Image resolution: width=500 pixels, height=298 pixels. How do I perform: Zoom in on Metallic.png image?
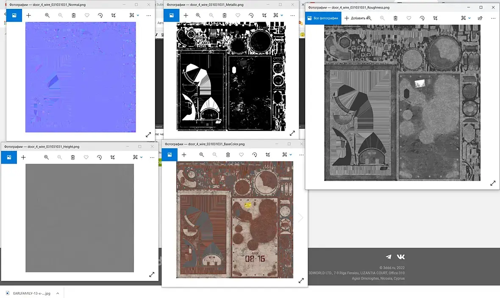[x=198, y=15]
